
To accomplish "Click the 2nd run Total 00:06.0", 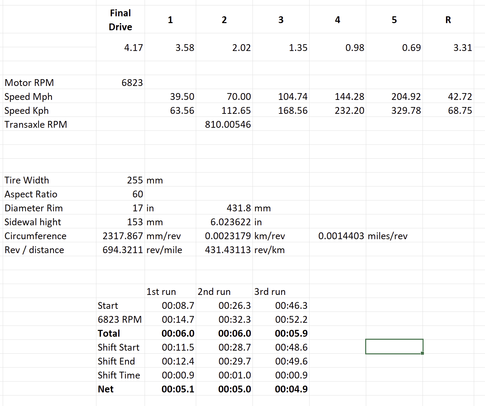I will click(224, 333).
